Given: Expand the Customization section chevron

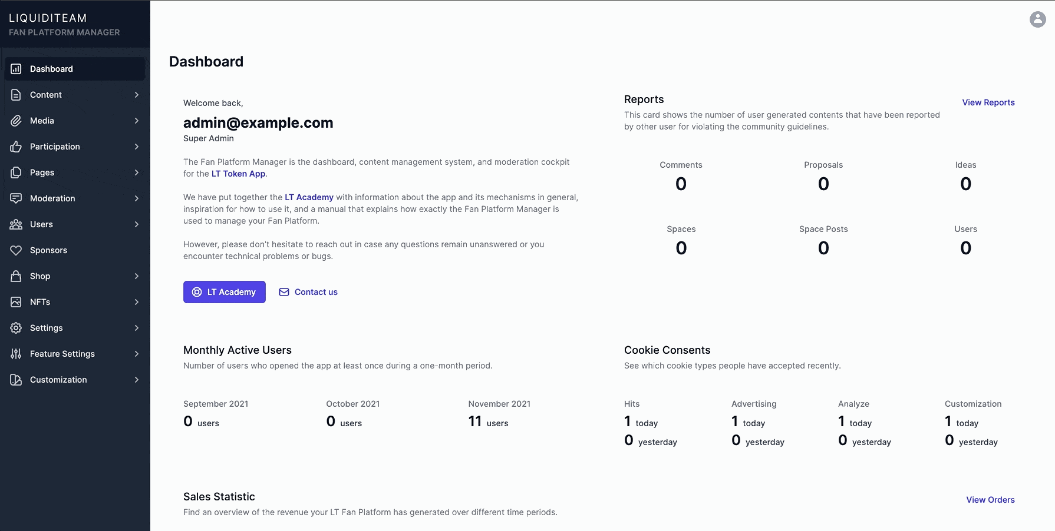Looking at the screenshot, I should pyautogui.click(x=137, y=380).
